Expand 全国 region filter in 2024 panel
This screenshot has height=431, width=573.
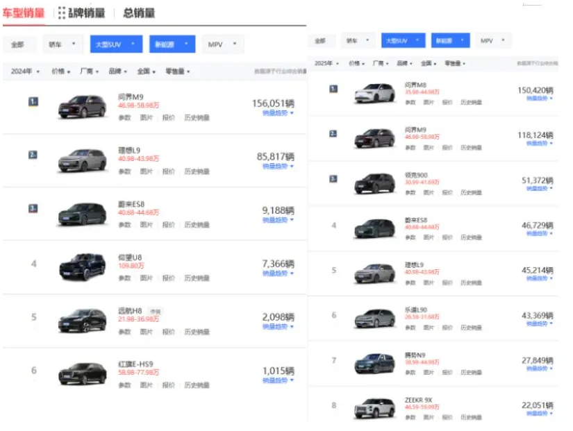pos(146,71)
